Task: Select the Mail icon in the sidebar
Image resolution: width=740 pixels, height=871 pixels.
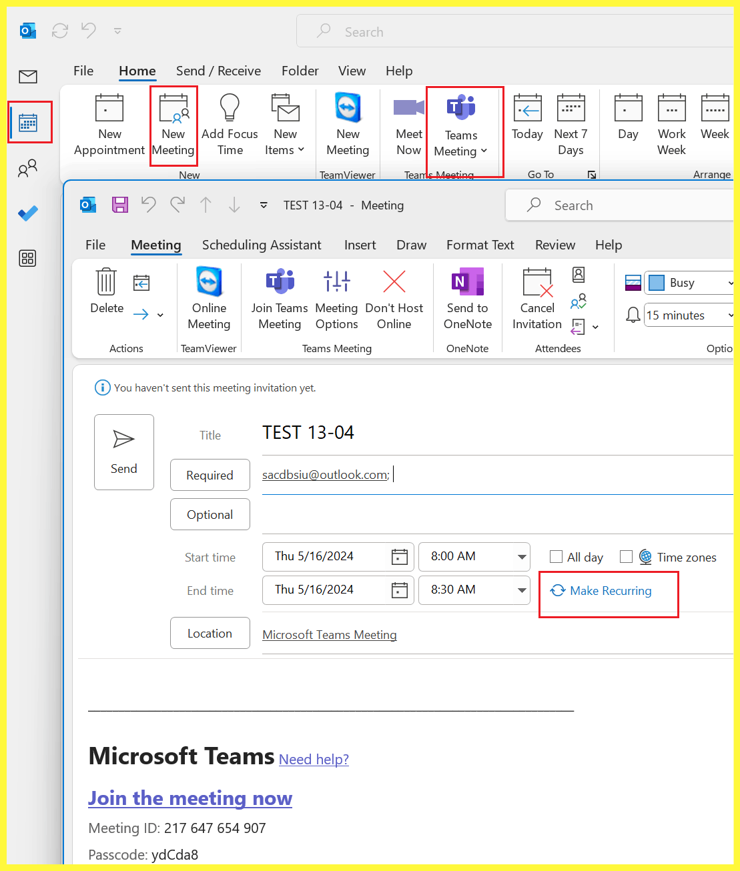Action: 28,77
